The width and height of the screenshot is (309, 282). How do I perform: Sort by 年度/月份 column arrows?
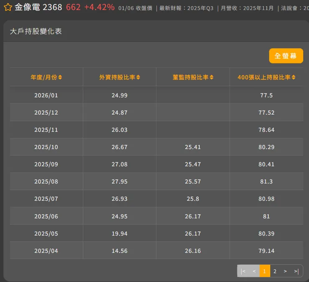point(60,78)
